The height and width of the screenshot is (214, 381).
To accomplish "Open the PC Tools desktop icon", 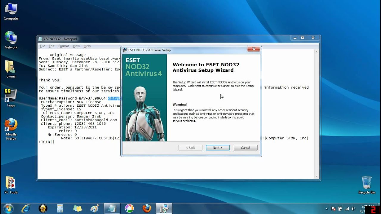I will [11, 185].
